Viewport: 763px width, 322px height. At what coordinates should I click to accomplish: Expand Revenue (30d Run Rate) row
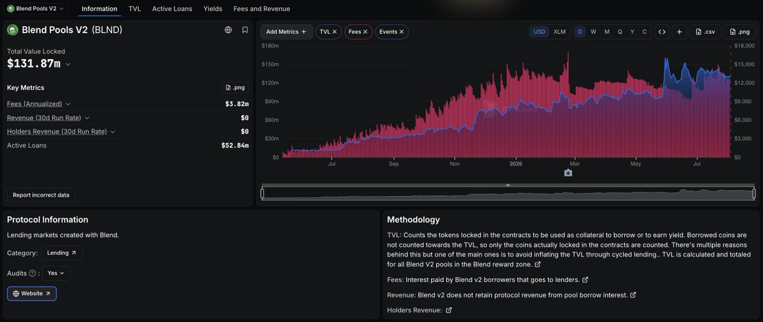[x=48, y=118]
